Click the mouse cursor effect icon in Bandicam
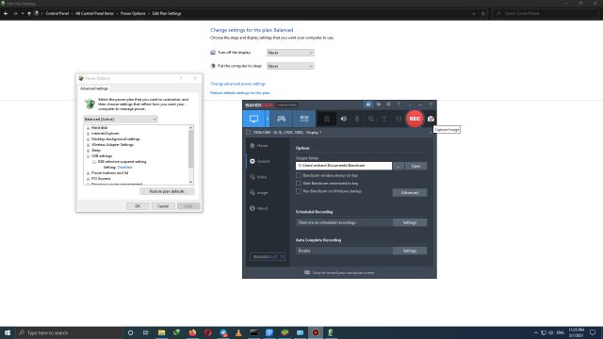The image size is (603, 339). click(x=370, y=119)
